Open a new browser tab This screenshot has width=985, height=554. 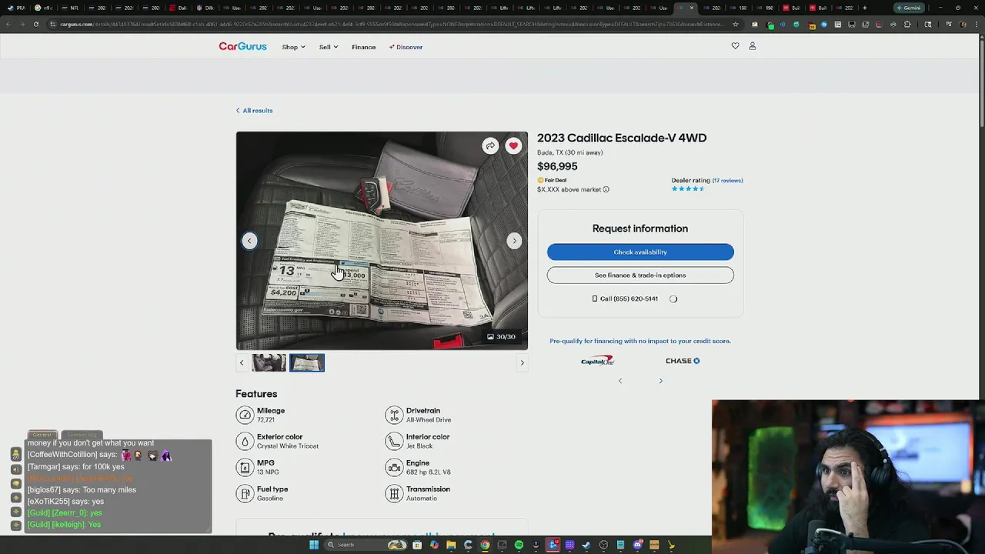pos(865,8)
